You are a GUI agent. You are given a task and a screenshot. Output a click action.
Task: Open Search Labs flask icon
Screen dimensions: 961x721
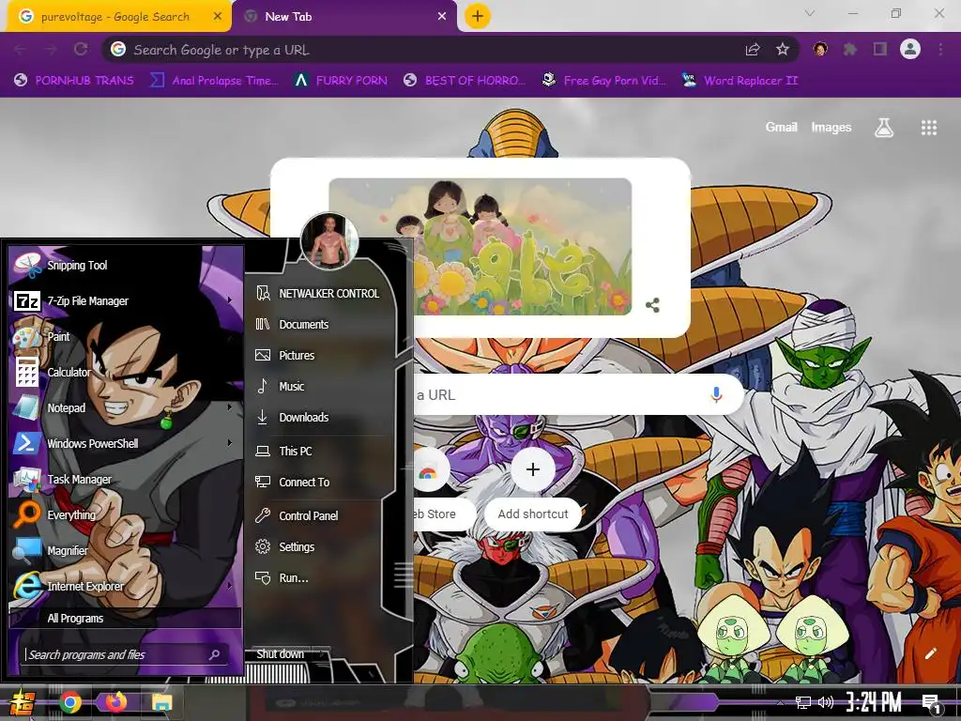pyautogui.click(x=884, y=128)
